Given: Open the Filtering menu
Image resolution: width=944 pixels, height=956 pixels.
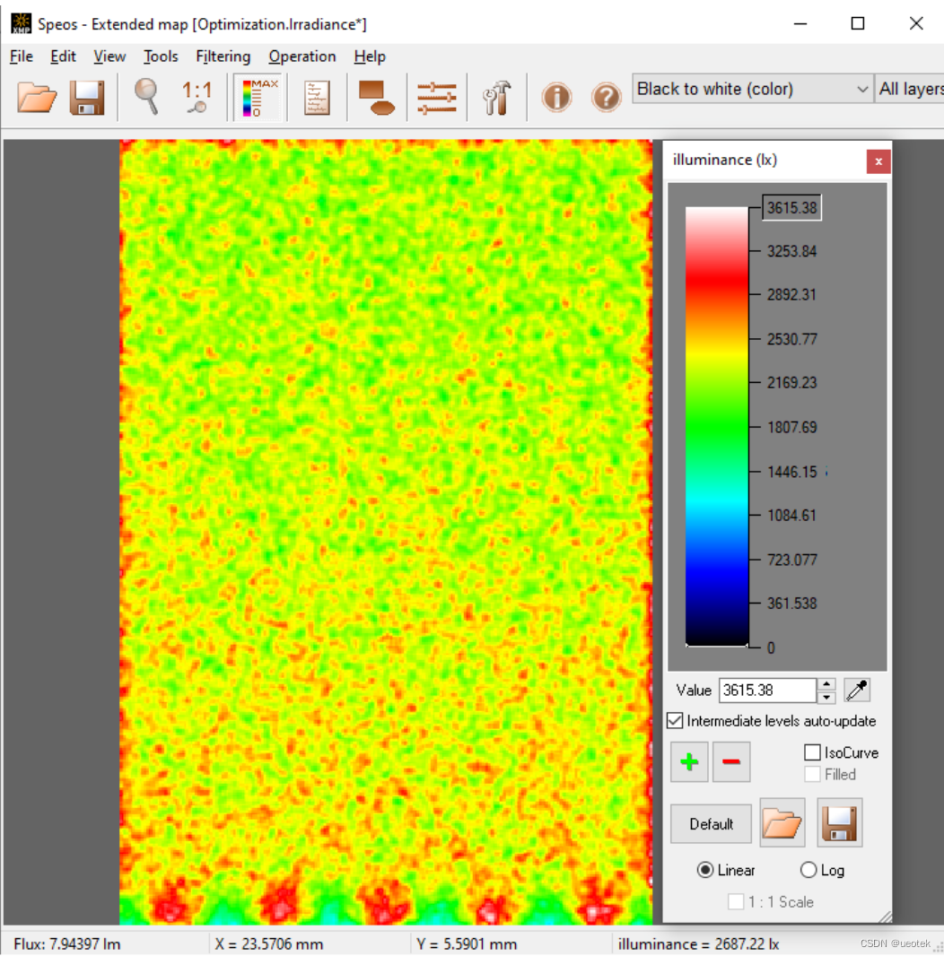Looking at the screenshot, I should coord(223,56).
